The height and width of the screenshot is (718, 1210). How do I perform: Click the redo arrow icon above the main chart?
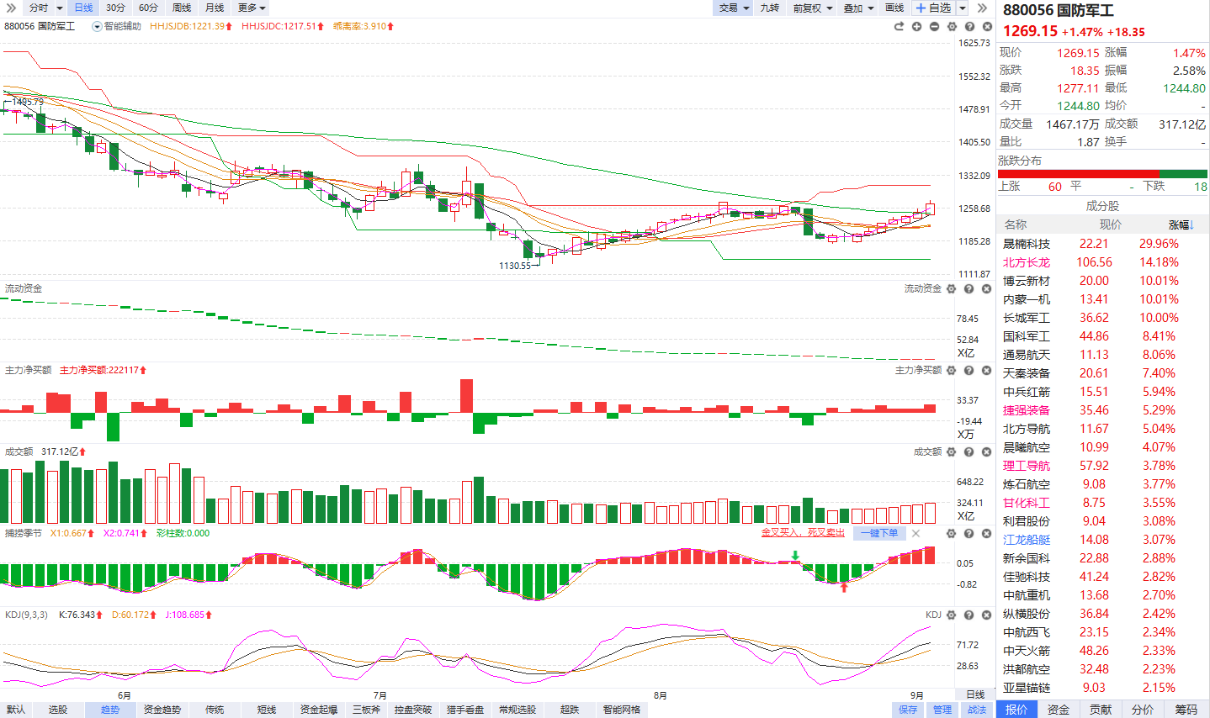tap(899, 26)
